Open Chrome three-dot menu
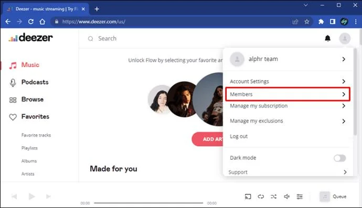 coord(356,21)
